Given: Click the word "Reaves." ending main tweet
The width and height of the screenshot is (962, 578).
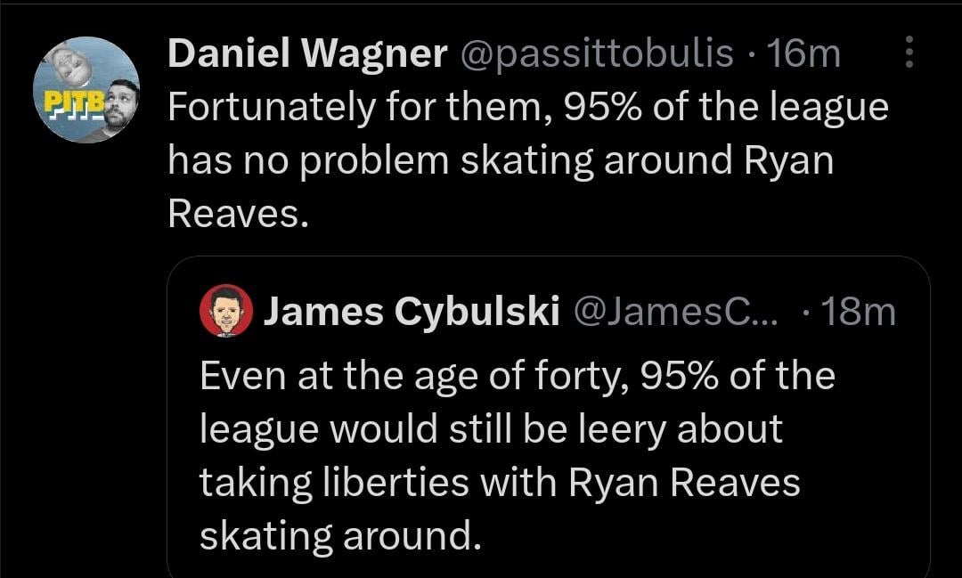Looking at the screenshot, I should (x=238, y=213).
